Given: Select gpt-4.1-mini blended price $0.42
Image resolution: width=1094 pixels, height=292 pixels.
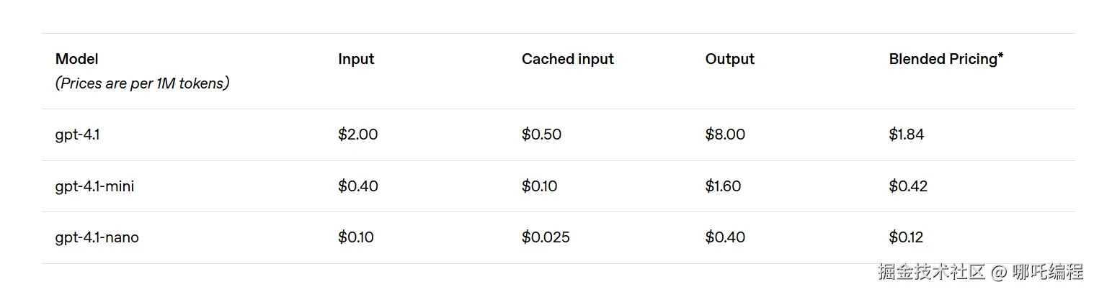Looking at the screenshot, I should [x=908, y=186].
